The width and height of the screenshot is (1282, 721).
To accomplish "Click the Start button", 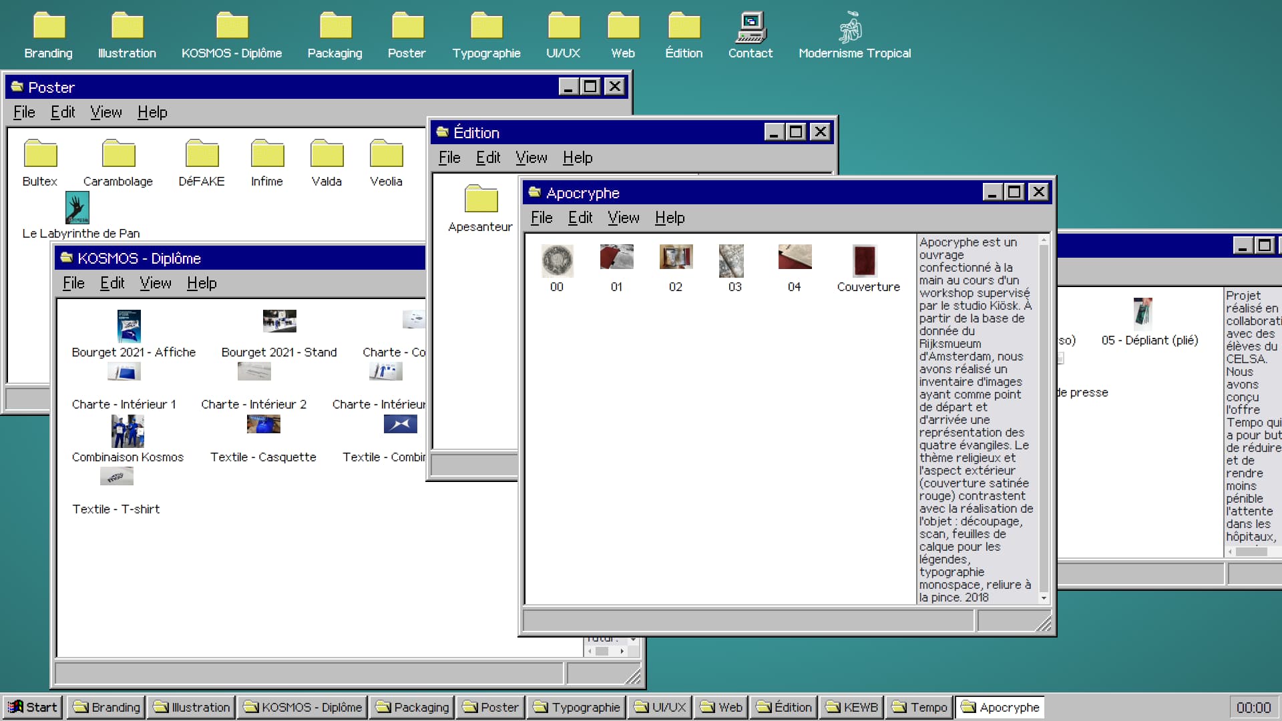I will point(32,707).
